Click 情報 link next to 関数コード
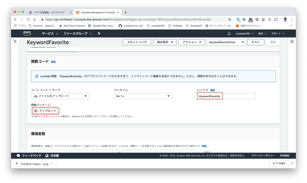Screen dimensions: 307x183 [53, 62]
